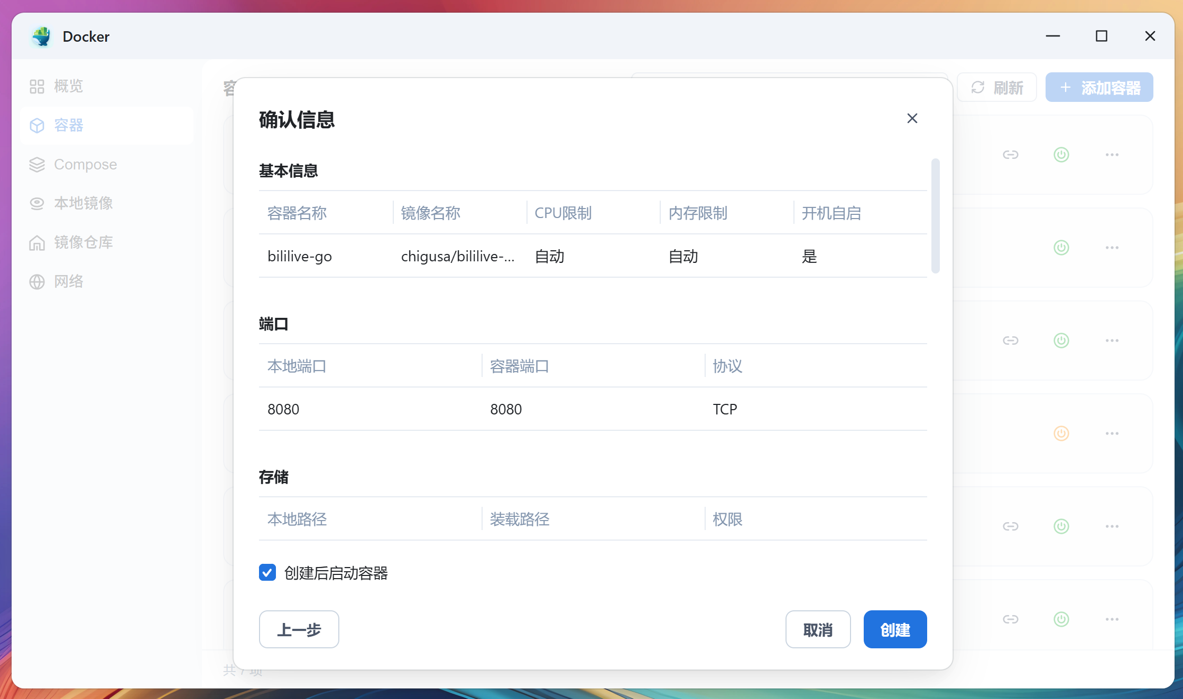
Task: Click the Docker whale logo
Action: [x=42, y=36]
